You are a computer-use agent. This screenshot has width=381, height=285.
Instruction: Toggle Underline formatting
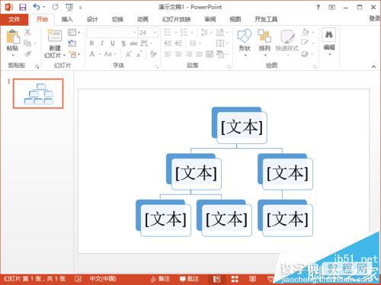(x=113, y=43)
